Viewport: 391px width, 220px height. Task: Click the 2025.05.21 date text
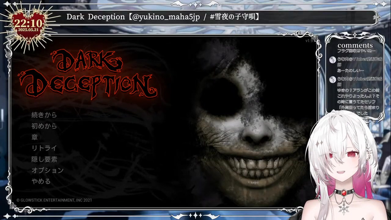pyautogui.click(x=28, y=30)
